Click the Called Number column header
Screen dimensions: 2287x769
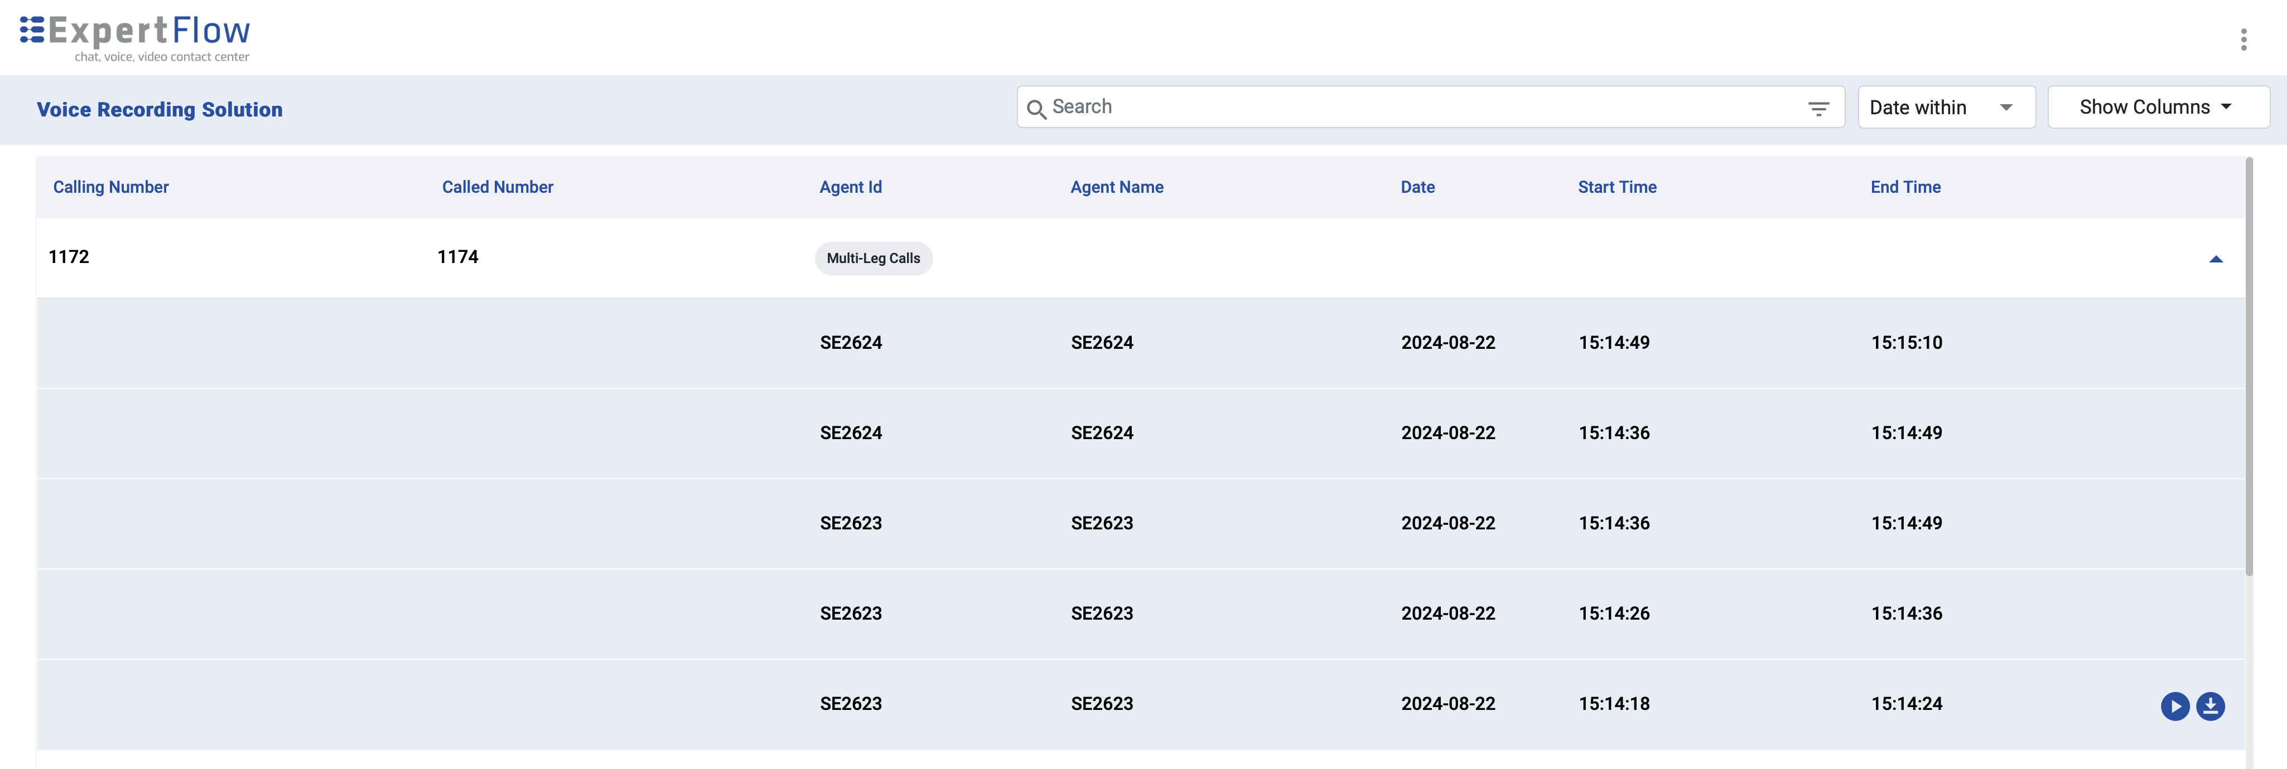(496, 187)
